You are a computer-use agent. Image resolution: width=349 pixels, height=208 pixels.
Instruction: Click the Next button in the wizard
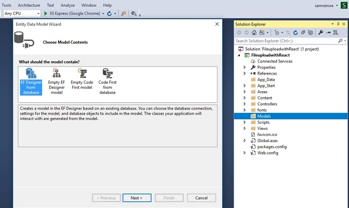click(137, 198)
